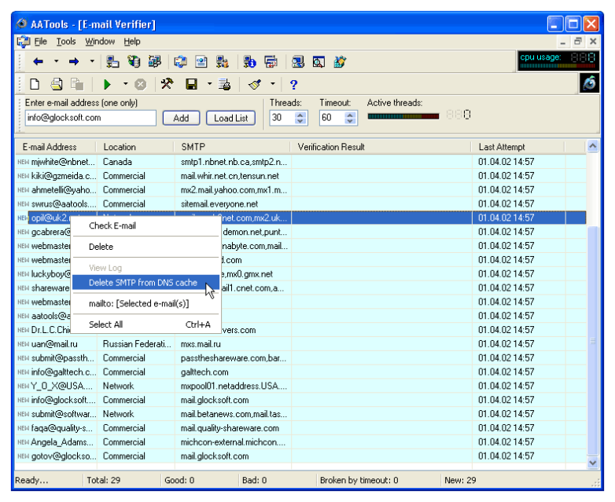Click the Threads value field showing 30
615x502 pixels.
282,118
